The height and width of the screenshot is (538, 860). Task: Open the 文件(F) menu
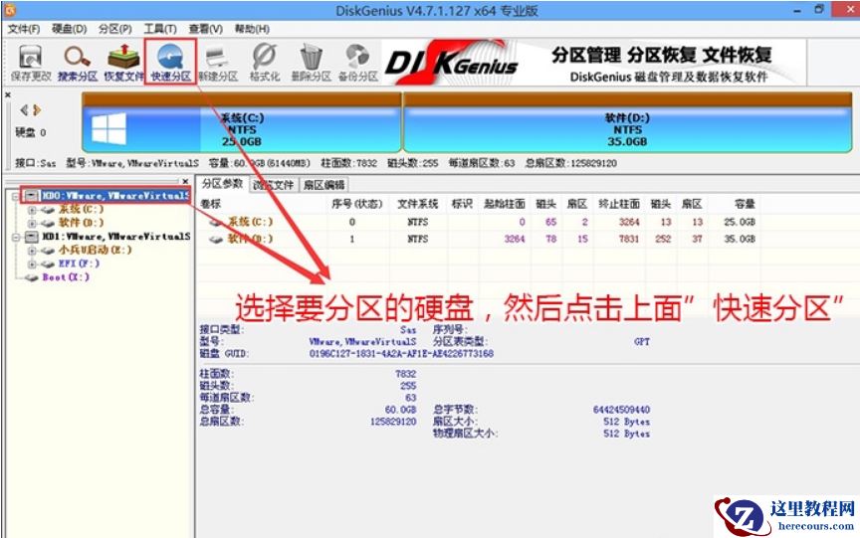tap(24, 29)
